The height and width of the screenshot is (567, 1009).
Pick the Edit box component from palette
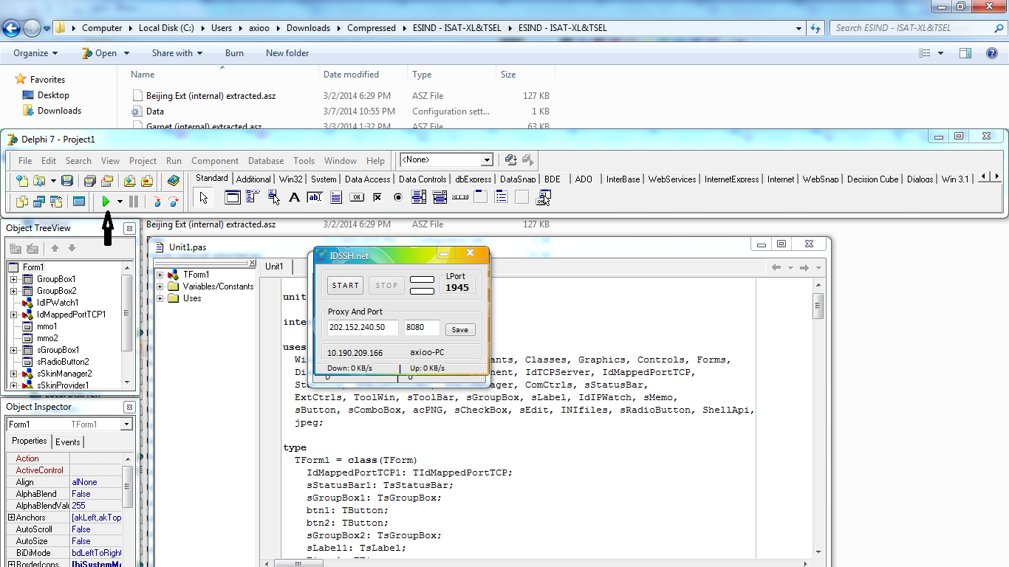coord(315,197)
